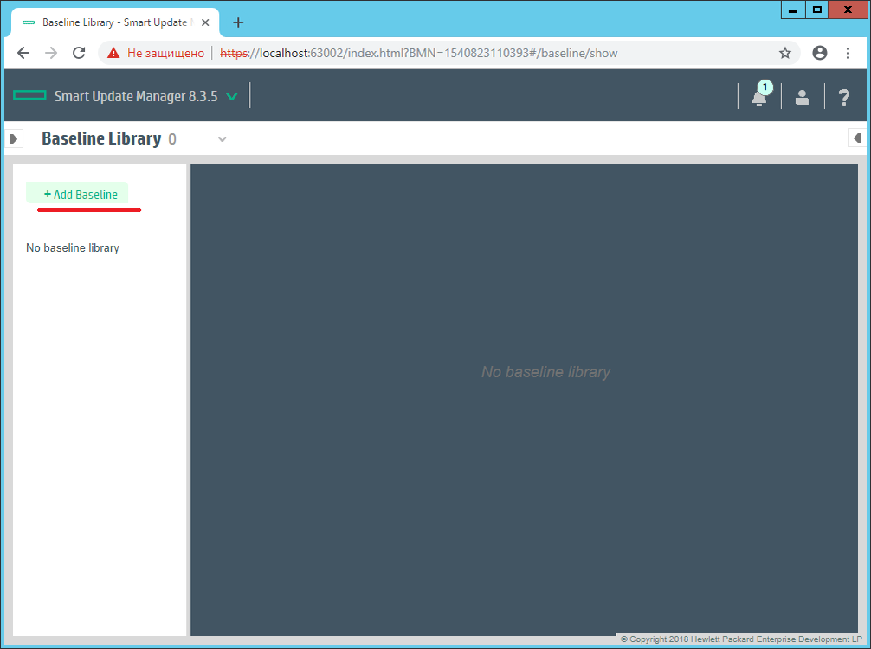The width and height of the screenshot is (871, 649).
Task: Collapse the activity panel with right arrow
Action: pyautogui.click(x=857, y=138)
